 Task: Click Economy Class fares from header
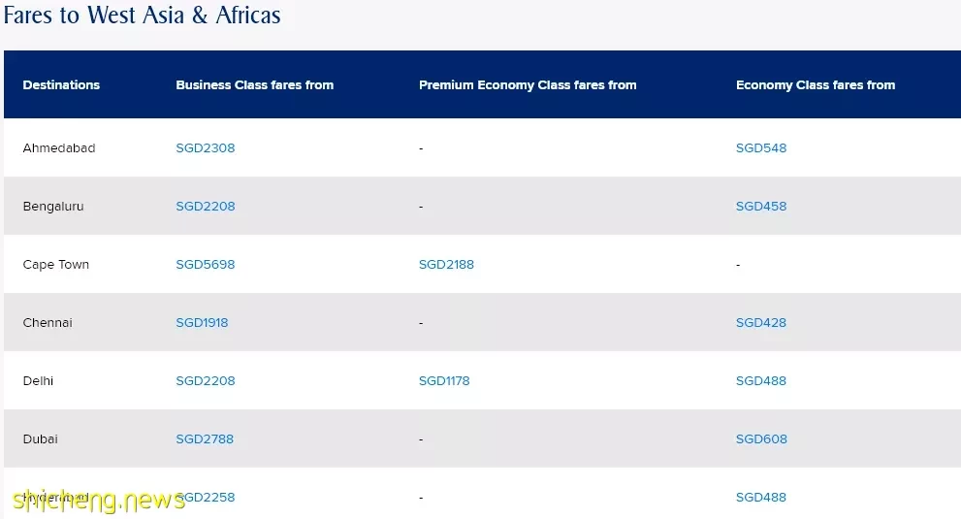[x=816, y=85]
